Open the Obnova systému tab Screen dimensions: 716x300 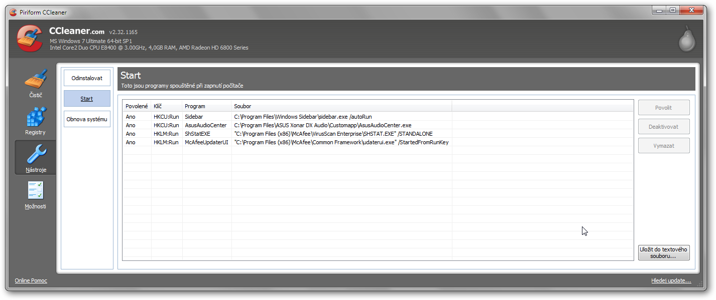(87, 119)
